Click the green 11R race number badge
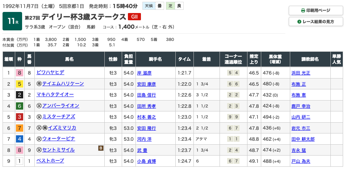Screen dimensions: 346x170 pyautogui.click(x=12, y=21)
